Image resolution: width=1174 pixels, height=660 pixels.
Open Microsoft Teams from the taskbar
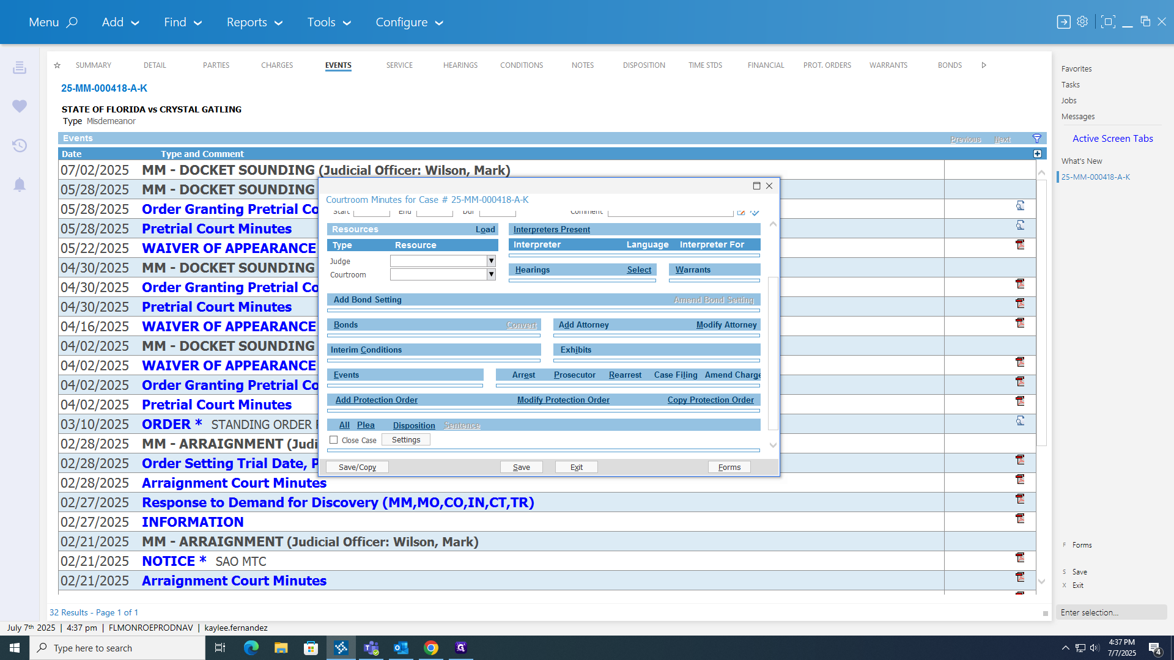pyautogui.click(x=371, y=648)
